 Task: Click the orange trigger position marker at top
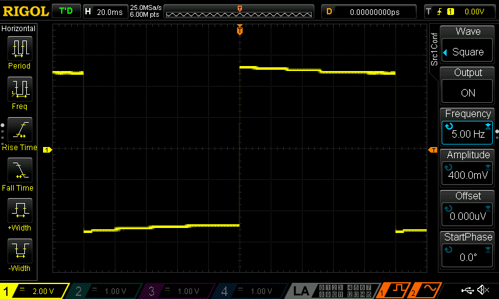tap(240, 30)
